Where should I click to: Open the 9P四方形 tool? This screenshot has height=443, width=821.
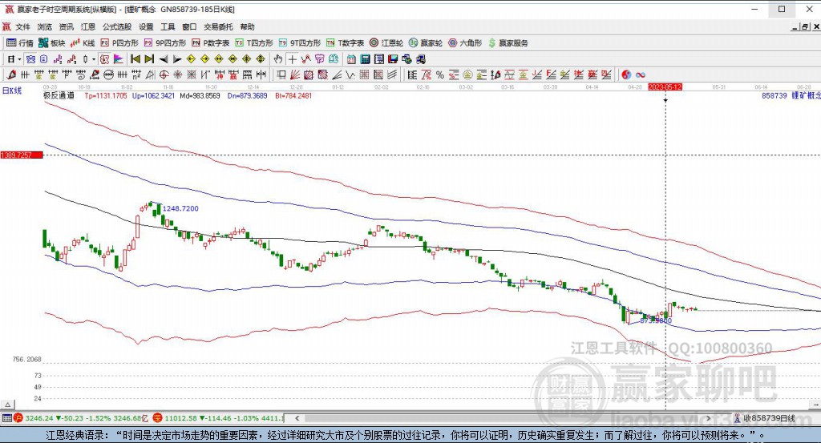click(x=165, y=43)
